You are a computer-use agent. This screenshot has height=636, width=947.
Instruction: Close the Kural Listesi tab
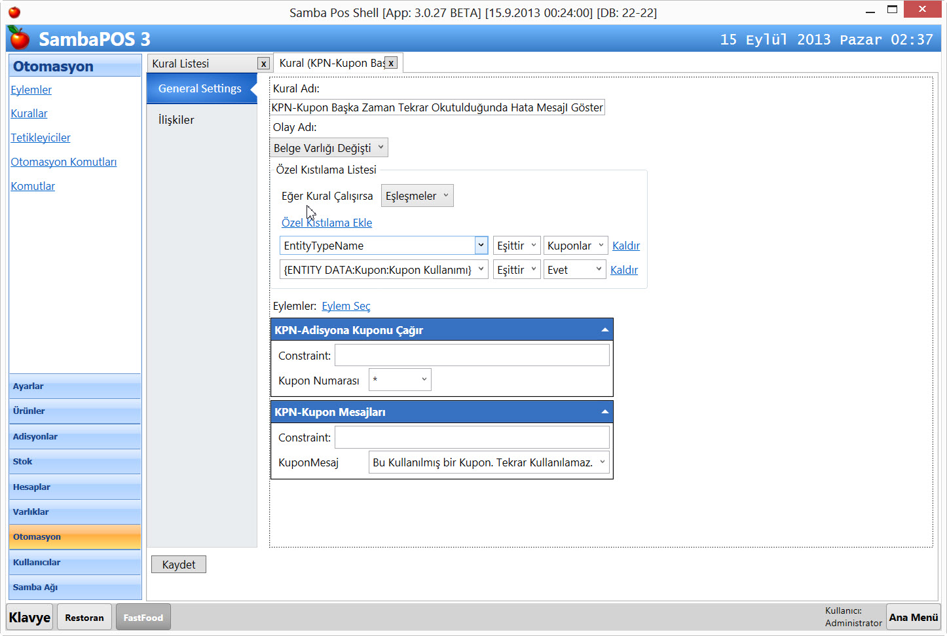tap(263, 64)
